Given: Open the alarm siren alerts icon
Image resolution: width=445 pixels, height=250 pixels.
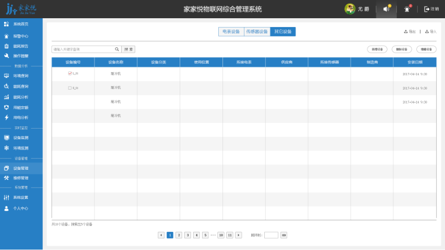Looking at the screenshot, I should [407, 9].
